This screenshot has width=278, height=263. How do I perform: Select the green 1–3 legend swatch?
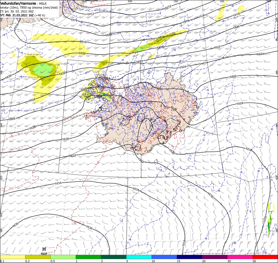point(88,257)
